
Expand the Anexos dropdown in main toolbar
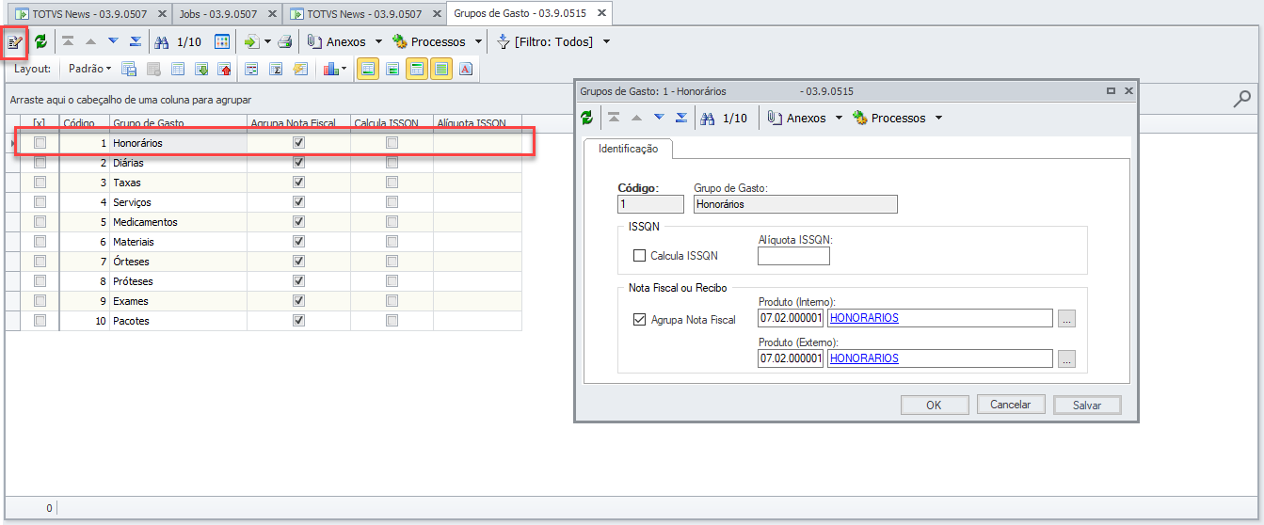[378, 42]
